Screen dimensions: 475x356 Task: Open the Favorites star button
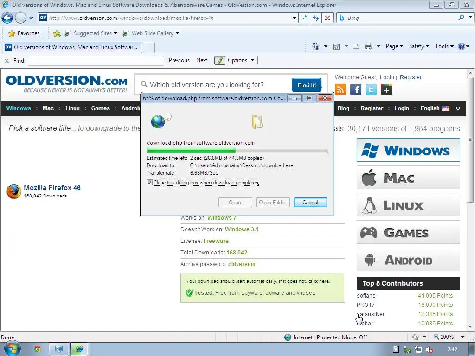click(x=24, y=33)
